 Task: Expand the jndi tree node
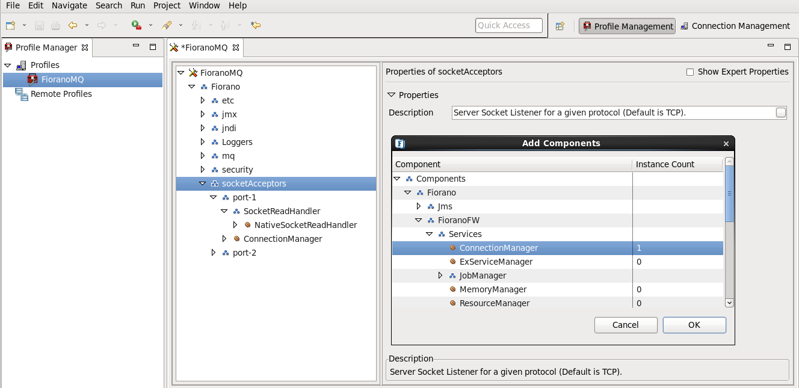tap(203, 128)
